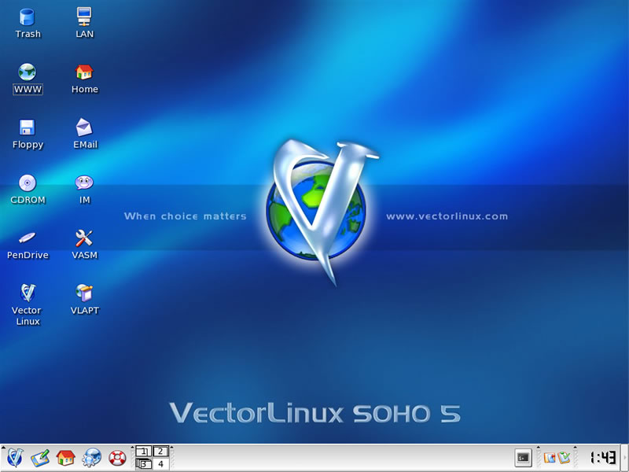Image resolution: width=629 pixels, height=472 pixels.
Task: Mount the CDROM drive icon
Action: [x=28, y=183]
